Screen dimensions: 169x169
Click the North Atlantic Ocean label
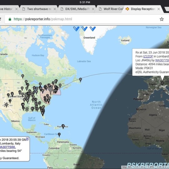click(96, 105)
